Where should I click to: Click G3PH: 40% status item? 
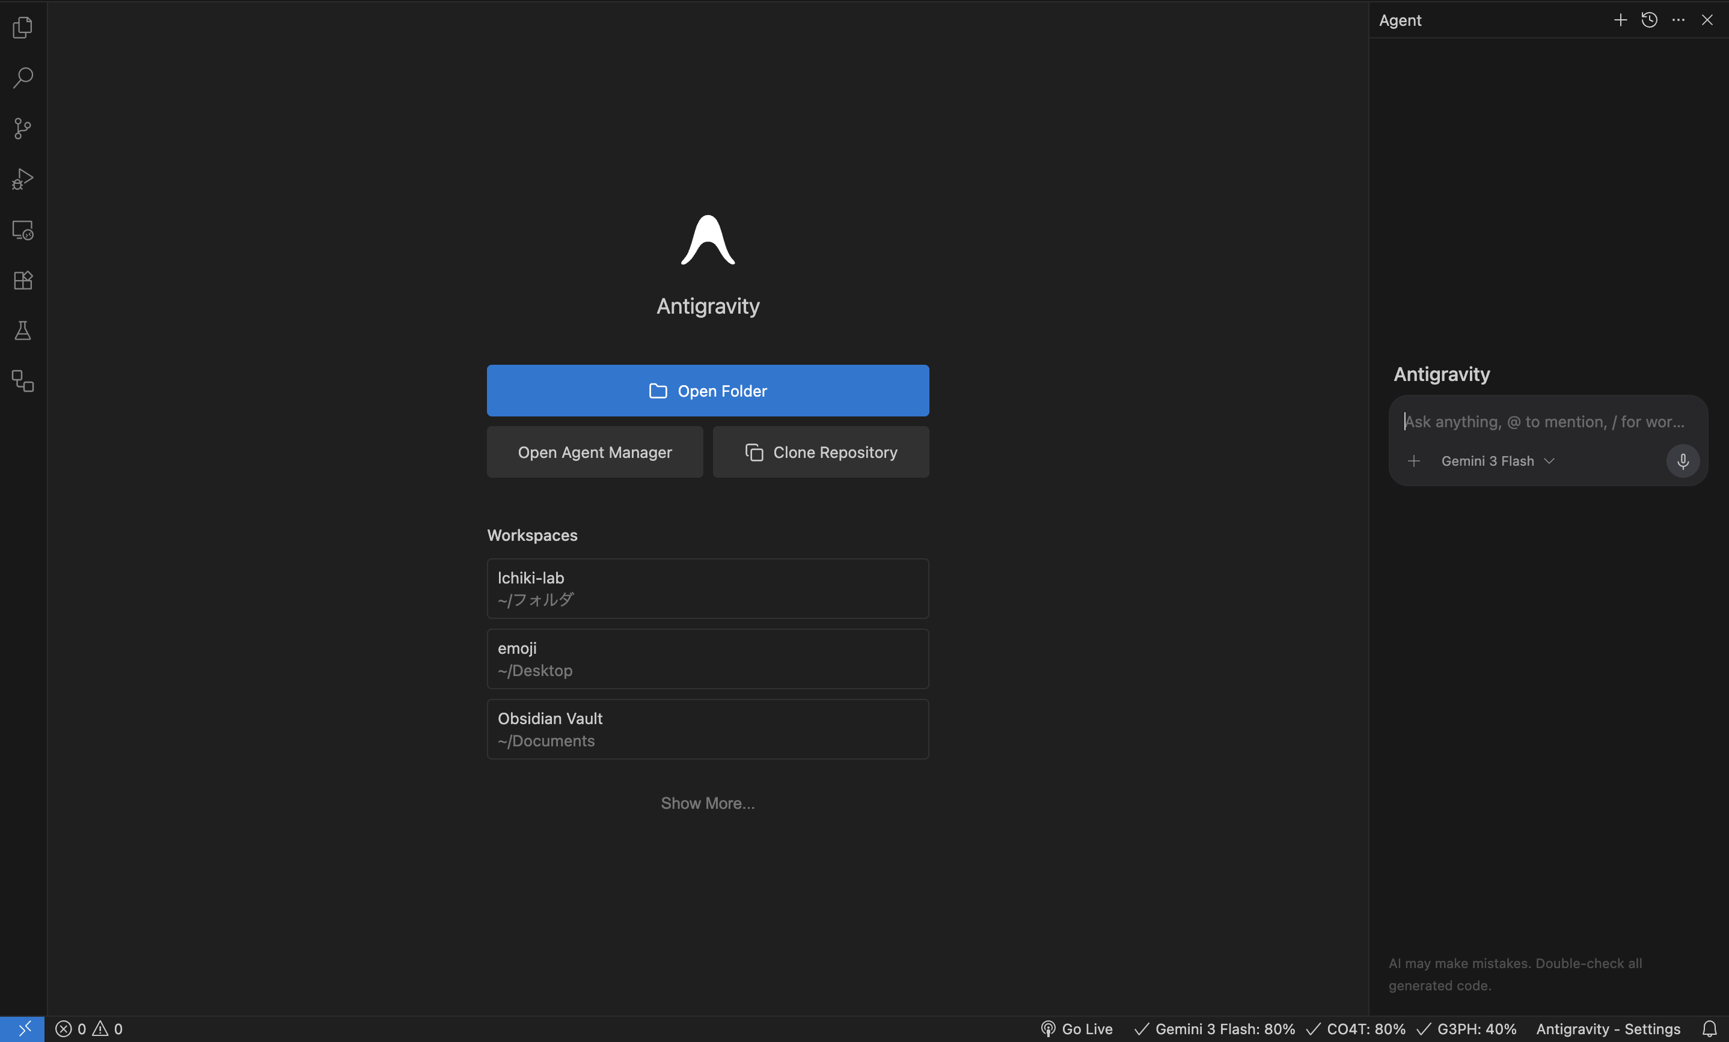pos(1466,1029)
